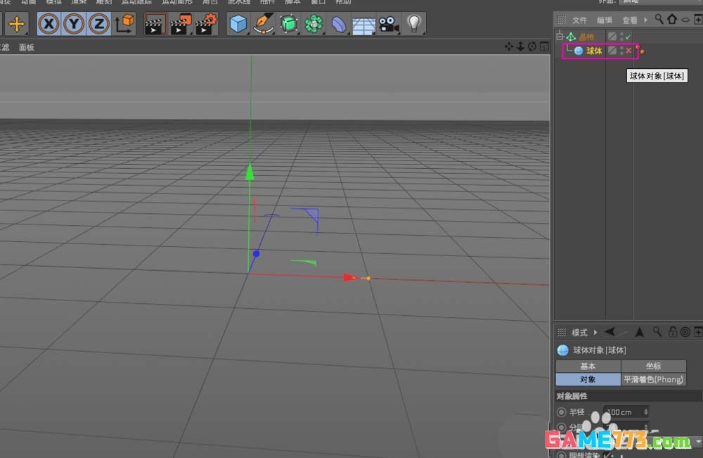The height and width of the screenshot is (458, 703).
Task: Click the search magnifier in the object manager
Action: click(x=659, y=20)
